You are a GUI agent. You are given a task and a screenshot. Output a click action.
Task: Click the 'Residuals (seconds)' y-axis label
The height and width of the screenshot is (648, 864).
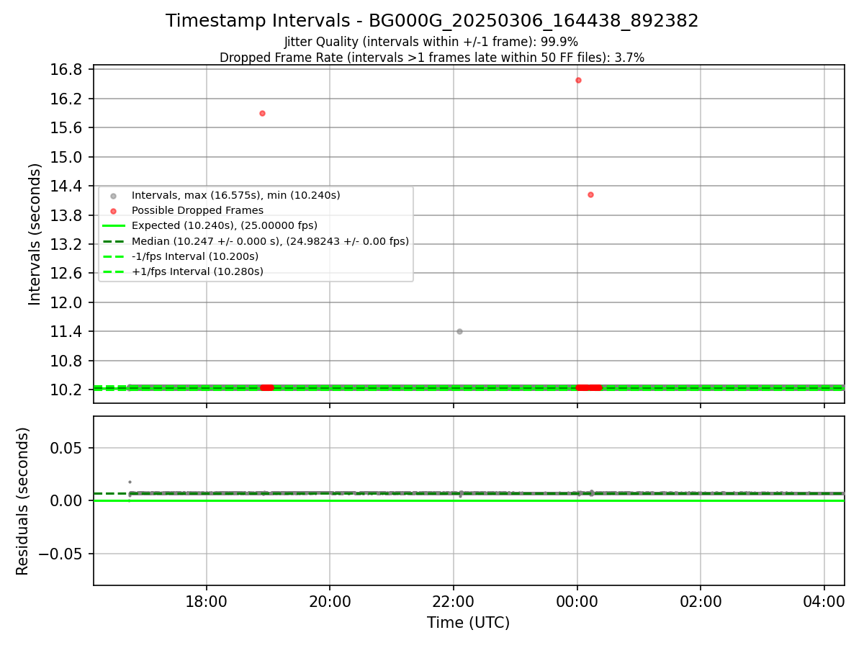point(23,501)
